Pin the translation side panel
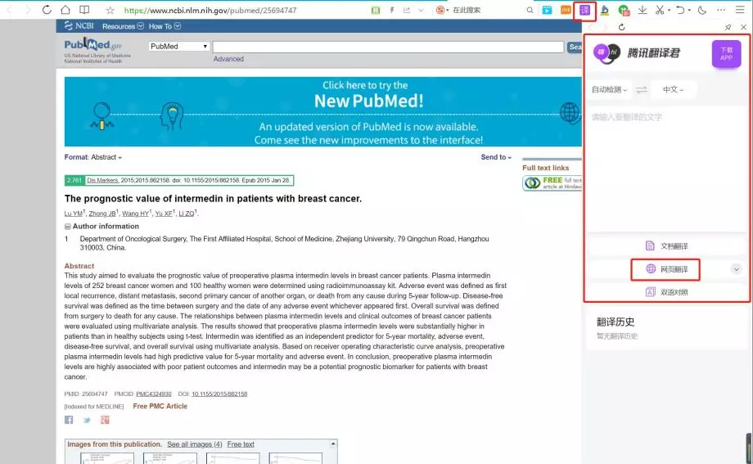Image resolution: width=753 pixels, height=464 pixels. coord(728,27)
